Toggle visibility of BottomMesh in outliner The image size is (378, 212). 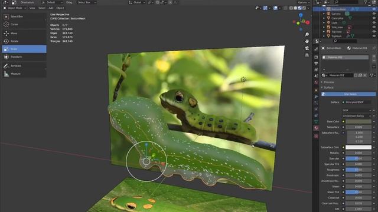click(374, 9)
